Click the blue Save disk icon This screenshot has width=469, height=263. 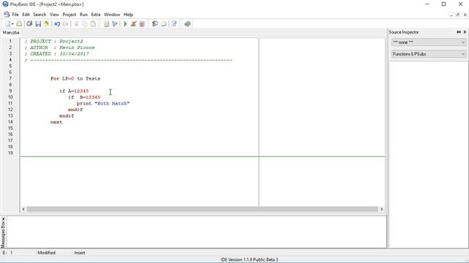(x=38, y=24)
